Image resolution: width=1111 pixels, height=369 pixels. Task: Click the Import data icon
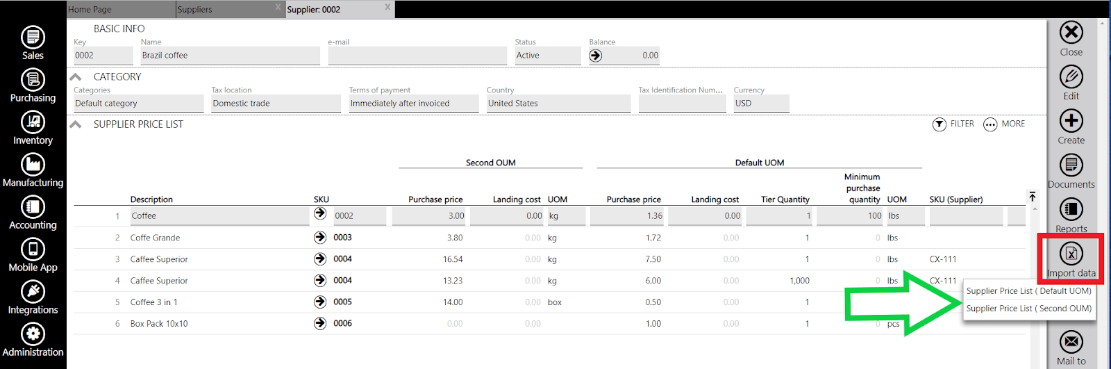[1071, 254]
